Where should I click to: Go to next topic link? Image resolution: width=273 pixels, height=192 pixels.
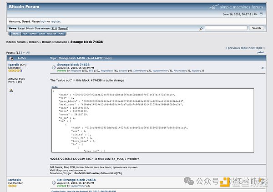pyautogui.click(x=257, y=48)
